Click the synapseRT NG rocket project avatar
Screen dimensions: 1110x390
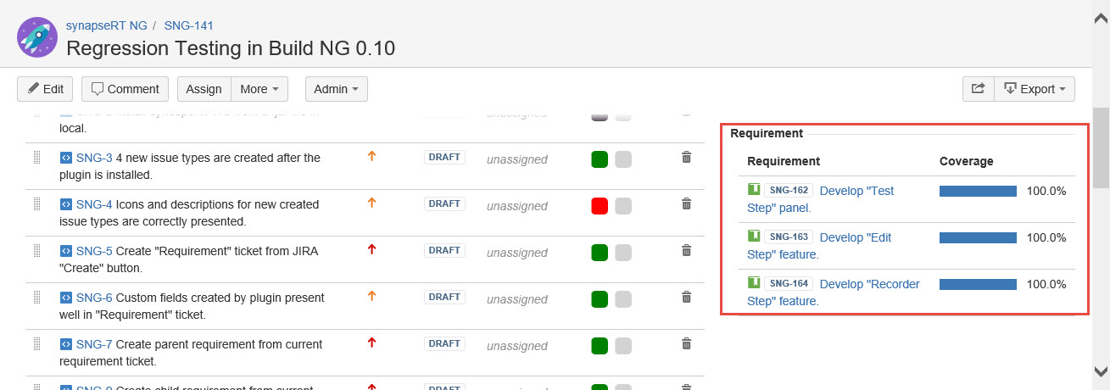(x=37, y=37)
